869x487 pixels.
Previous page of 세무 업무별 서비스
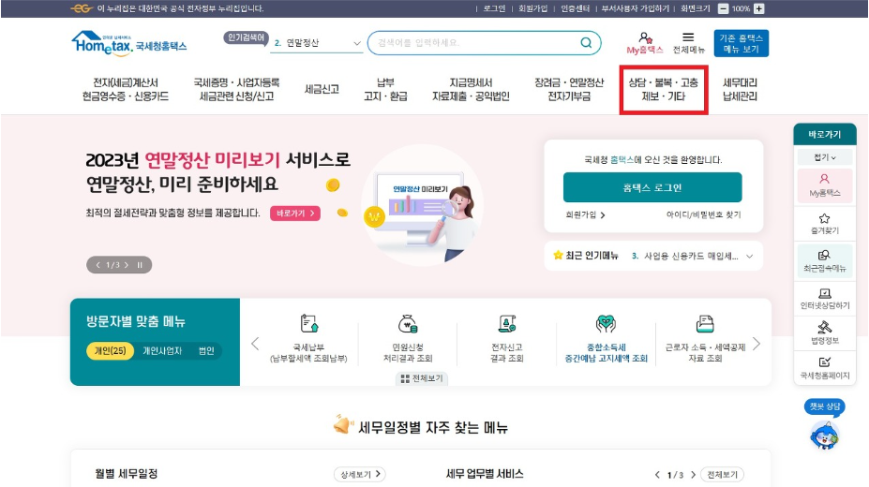point(657,474)
